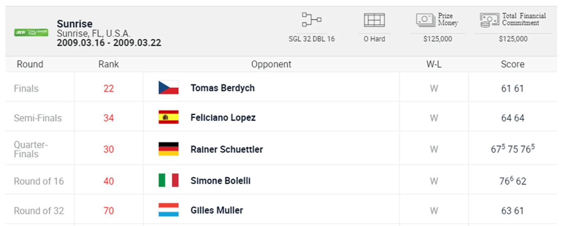Click the hard court surface icon
Viewport: 572px width, 226px height.
[x=374, y=20]
